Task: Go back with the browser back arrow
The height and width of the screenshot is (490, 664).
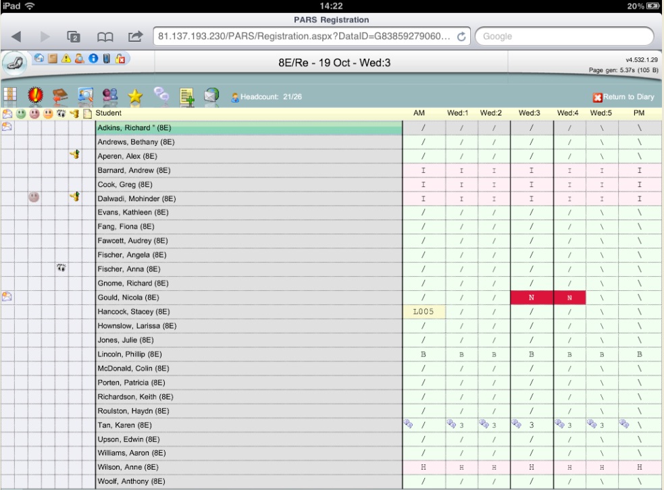Action: click(x=16, y=36)
